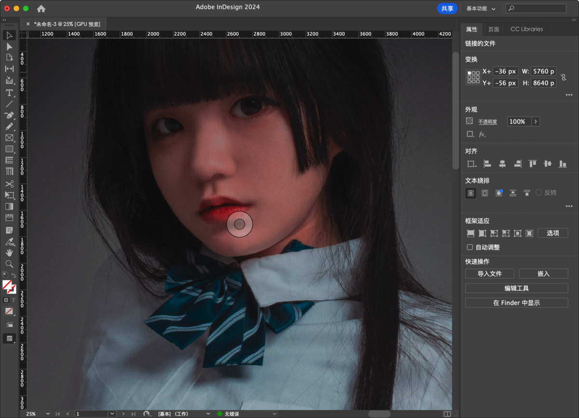Click align top edges icon
The image size is (579, 418).
[532, 164]
